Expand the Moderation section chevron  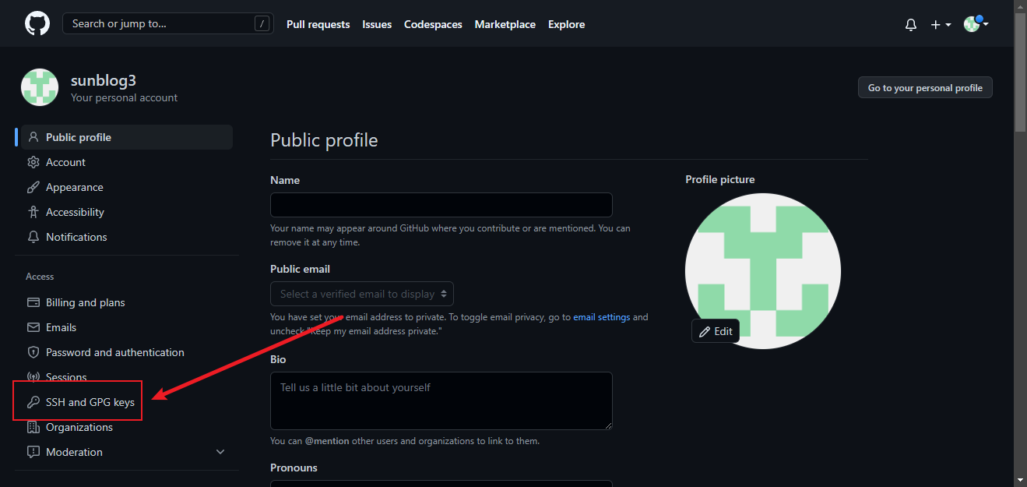(220, 452)
